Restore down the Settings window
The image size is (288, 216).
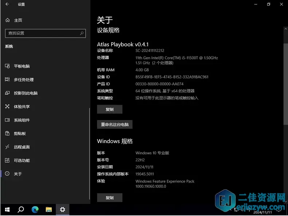point(269,4)
